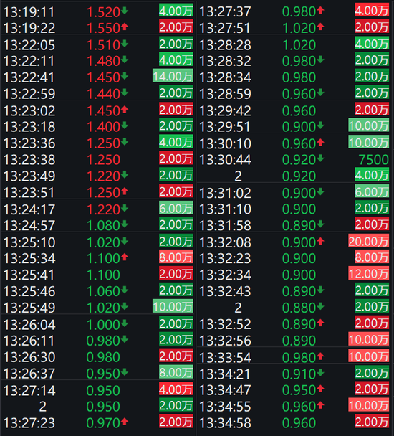Click price 1.440 at 13:22:59
This screenshot has width=394, height=436.
[103, 94]
